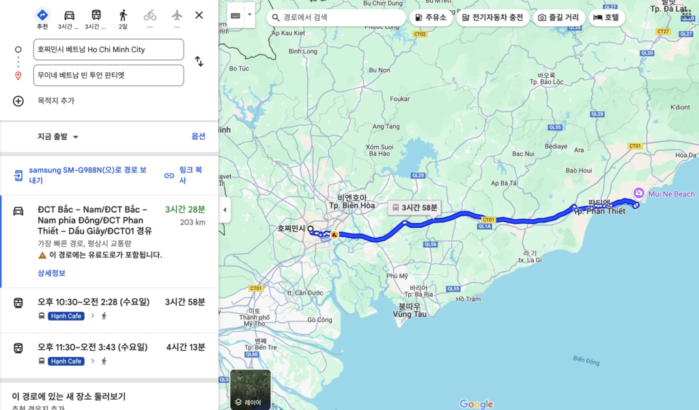Screen dimensions: 699x410
Task: Copy the route link (링크 복사)
Action: tap(191, 175)
